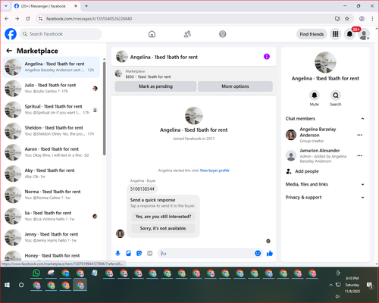Open the large listing thumbnail in right panel
Image resolution: width=379 pixels, height=303 pixels.
(x=325, y=62)
